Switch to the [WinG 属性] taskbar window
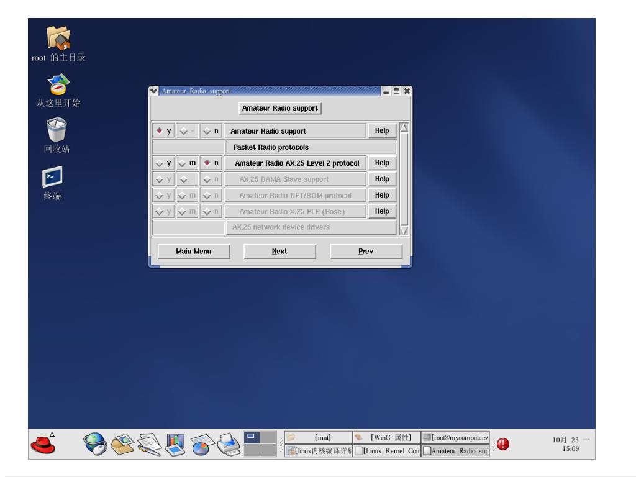The width and height of the screenshot is (636, 477). (387, 438)
